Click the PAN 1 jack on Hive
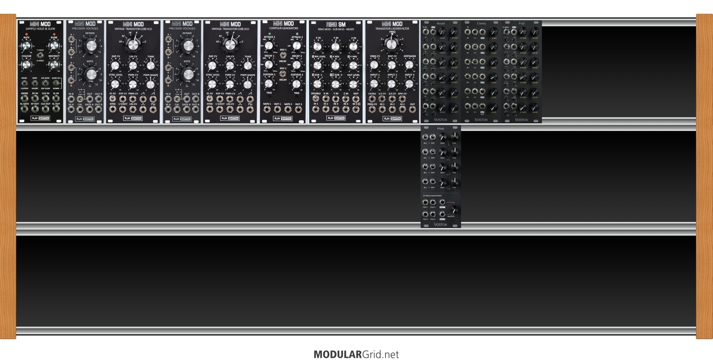Image resolution: width=713 pixels, height=363 pixels. 425,202
